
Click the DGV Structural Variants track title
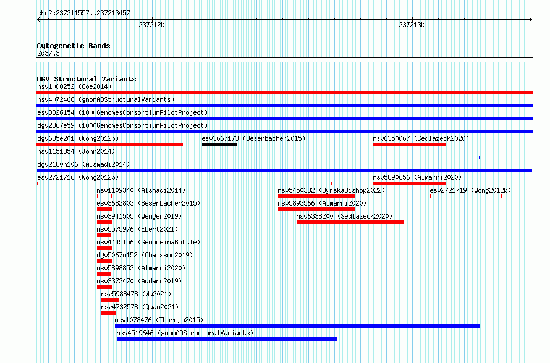(x=87, y=79)
